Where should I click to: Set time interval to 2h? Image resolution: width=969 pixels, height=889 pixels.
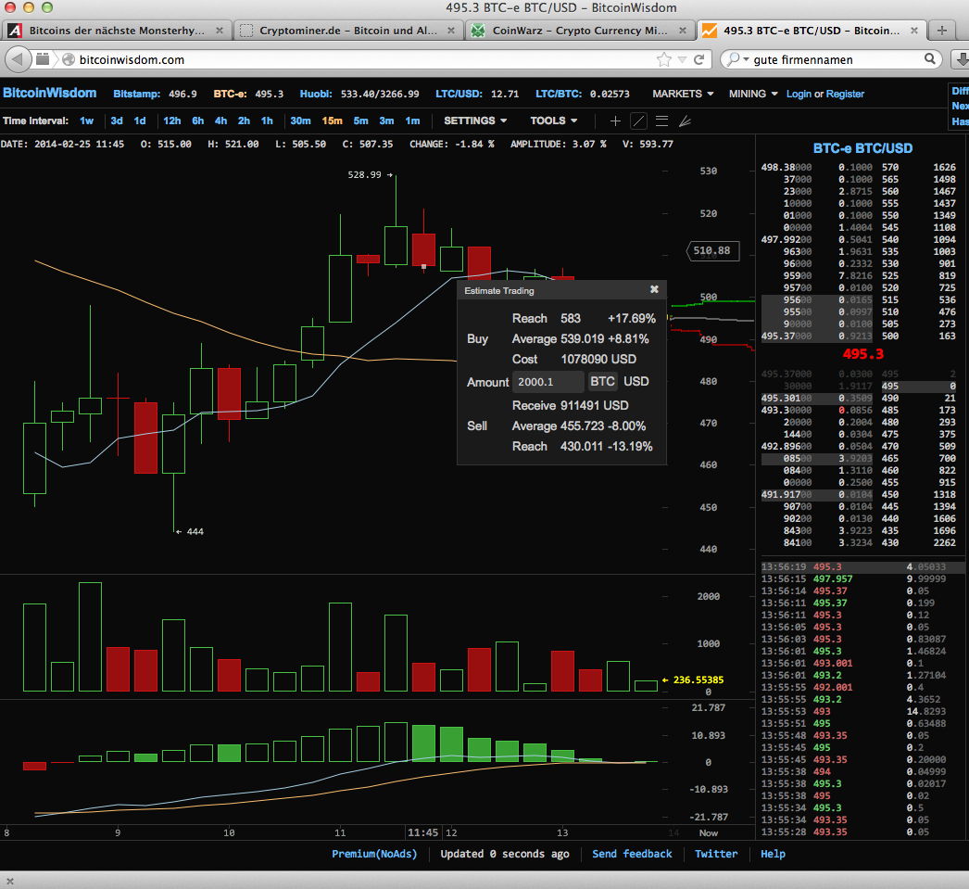coord(245,121)
